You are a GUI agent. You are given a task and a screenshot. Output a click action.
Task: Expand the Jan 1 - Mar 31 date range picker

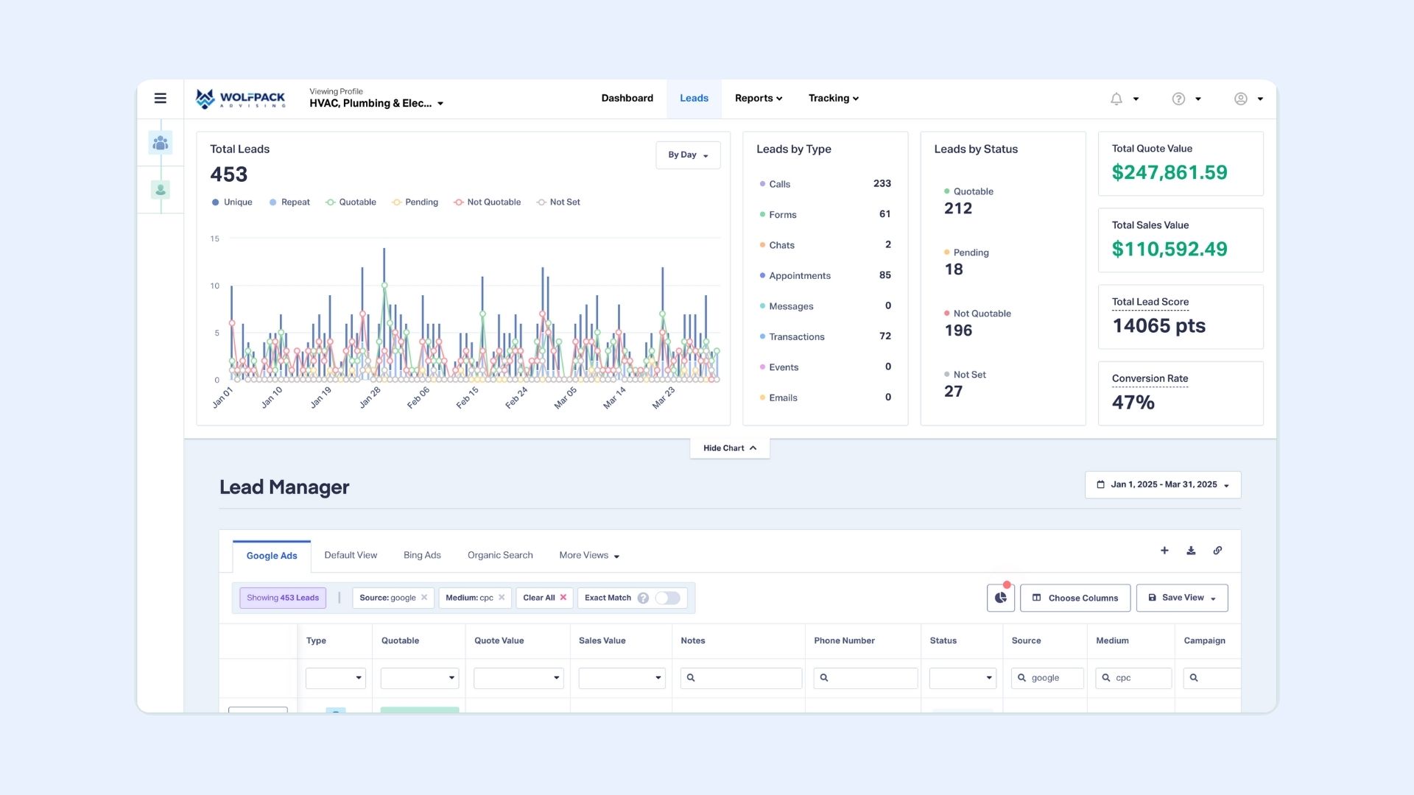(x=1162, y=484)
